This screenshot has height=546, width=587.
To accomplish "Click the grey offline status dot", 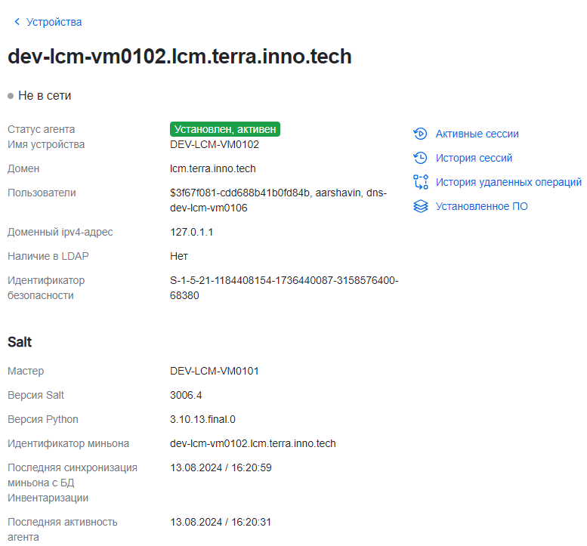I will point(11,96).
